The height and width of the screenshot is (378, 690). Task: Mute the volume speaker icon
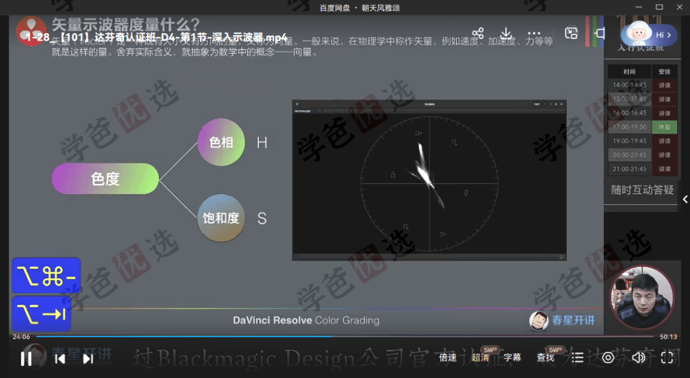(638, 358)
